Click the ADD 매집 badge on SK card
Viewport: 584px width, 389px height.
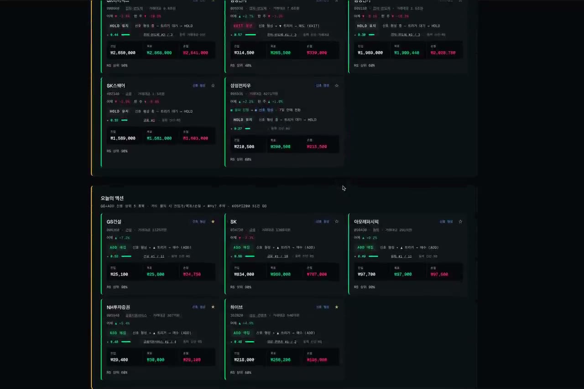(241, 247)
